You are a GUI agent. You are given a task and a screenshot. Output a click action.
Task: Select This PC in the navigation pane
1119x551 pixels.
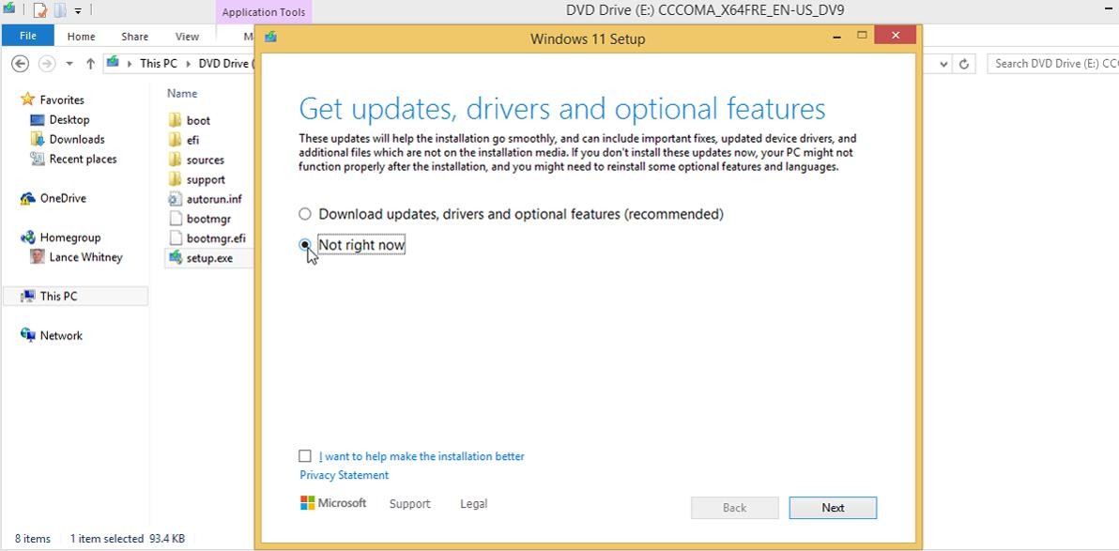pyautogui.click(x=76, y=297)
